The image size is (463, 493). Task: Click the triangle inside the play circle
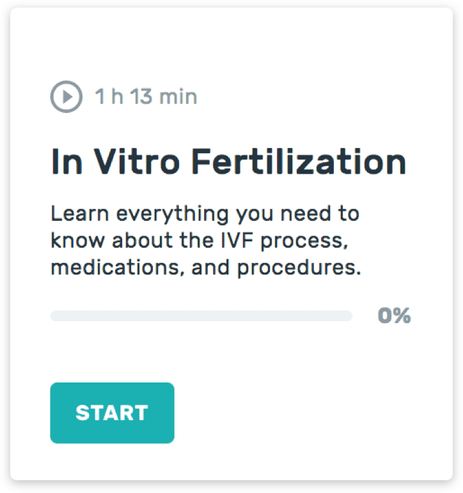[x=67, y=96]
